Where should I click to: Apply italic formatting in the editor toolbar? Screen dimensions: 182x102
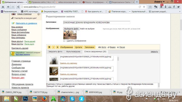(x=53, y=47)
